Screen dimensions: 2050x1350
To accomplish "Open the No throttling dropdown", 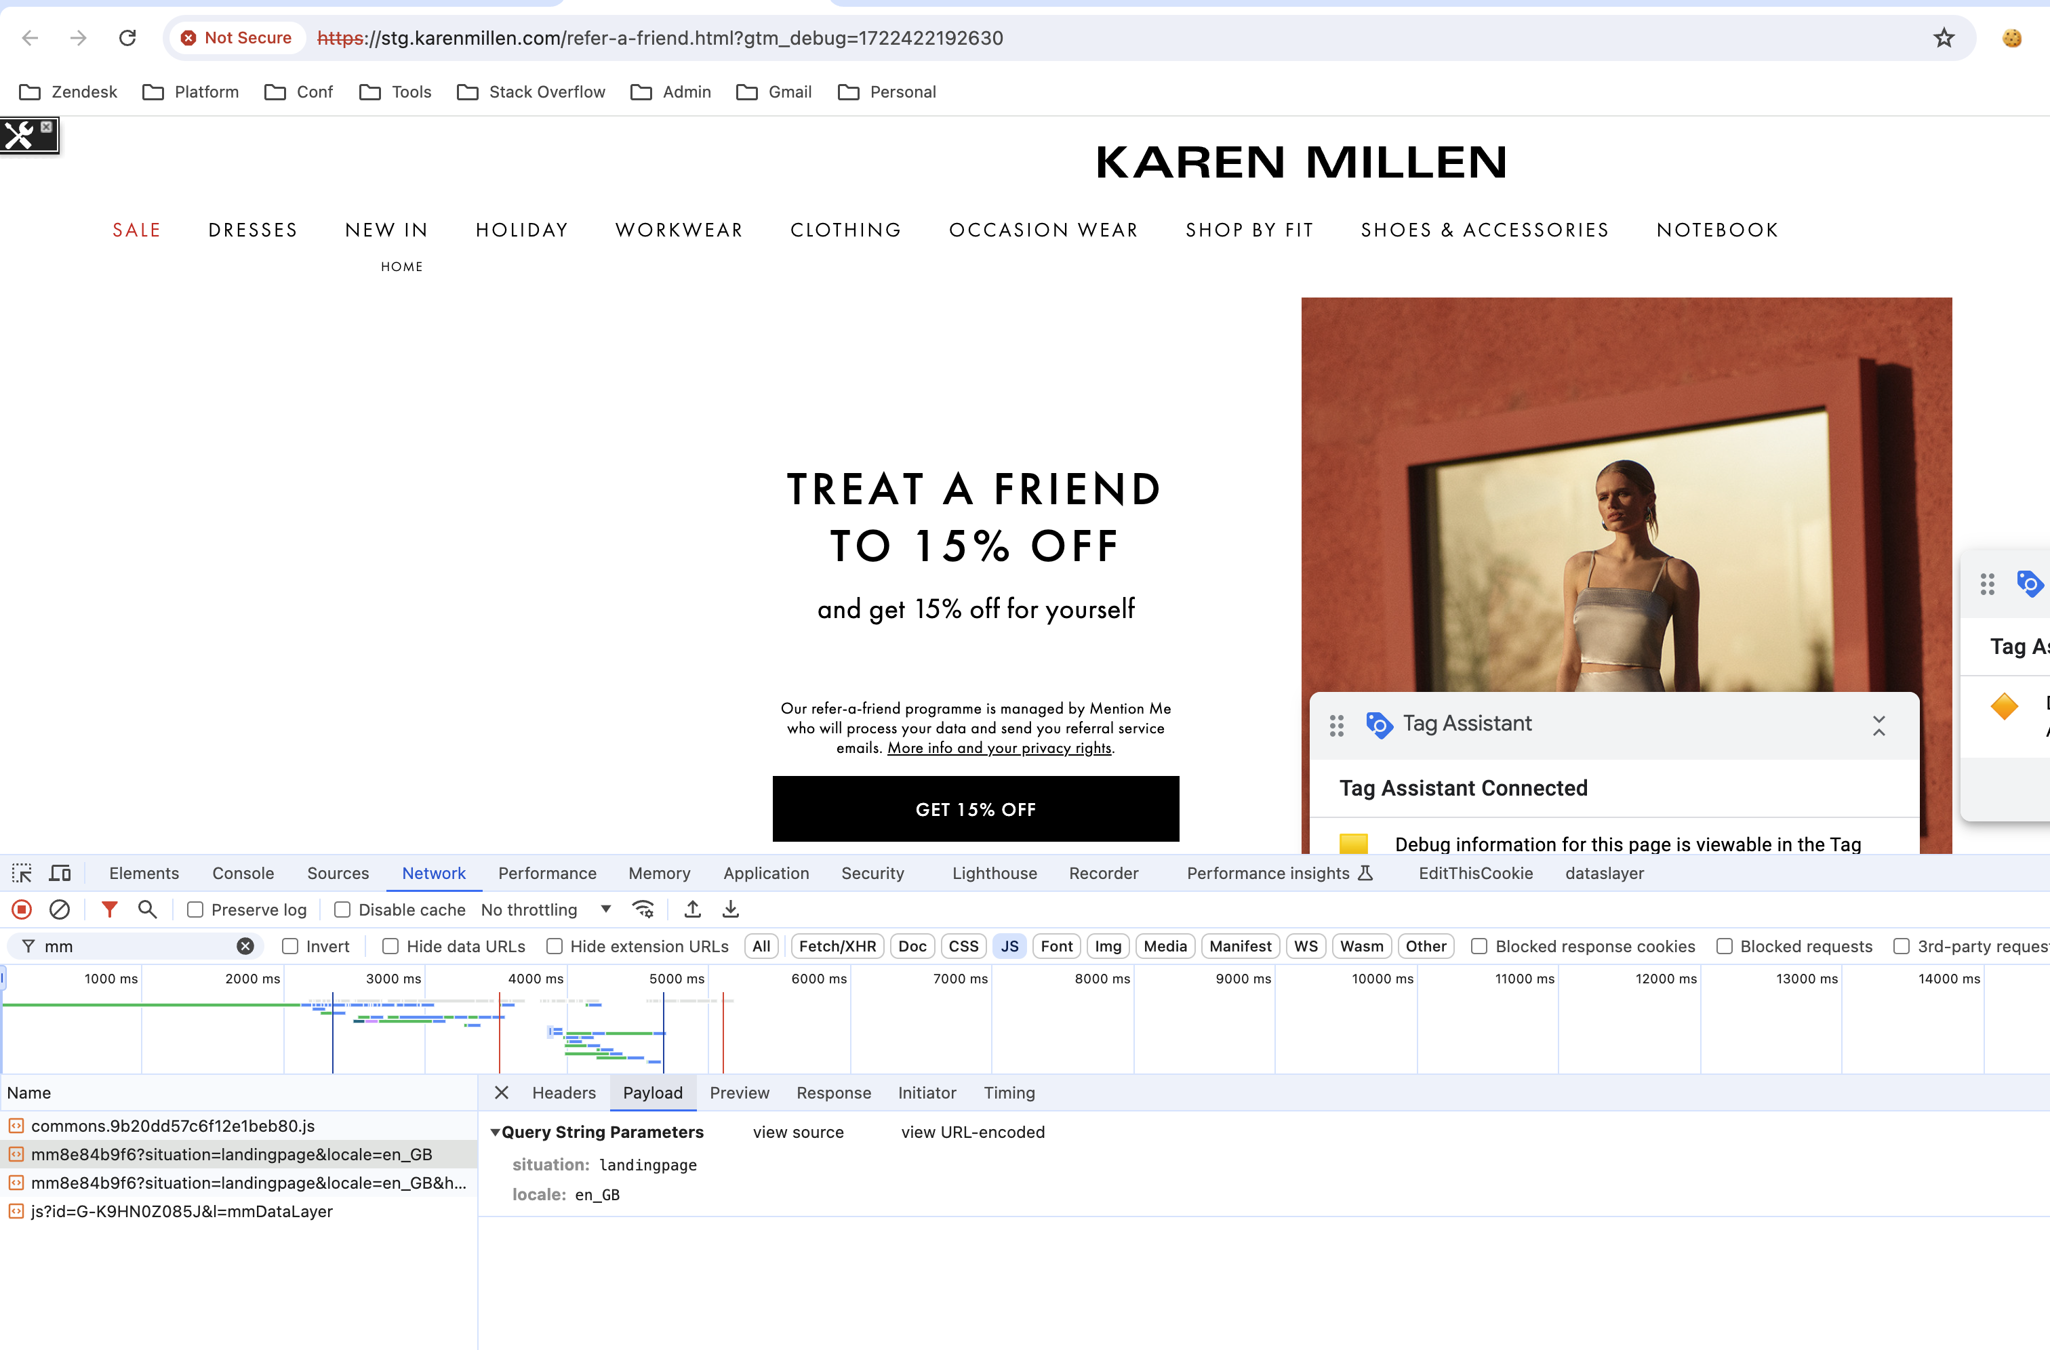I will click(x=546, y=910).
